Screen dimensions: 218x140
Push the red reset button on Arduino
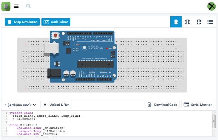[x=55, y=35]
